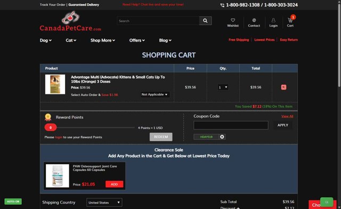Click into the Search field
The image size is (341, 209).
pos(158,21)
